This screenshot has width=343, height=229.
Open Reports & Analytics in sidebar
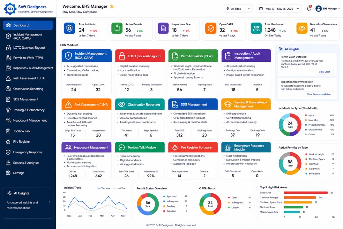click(x=28, y=163)
